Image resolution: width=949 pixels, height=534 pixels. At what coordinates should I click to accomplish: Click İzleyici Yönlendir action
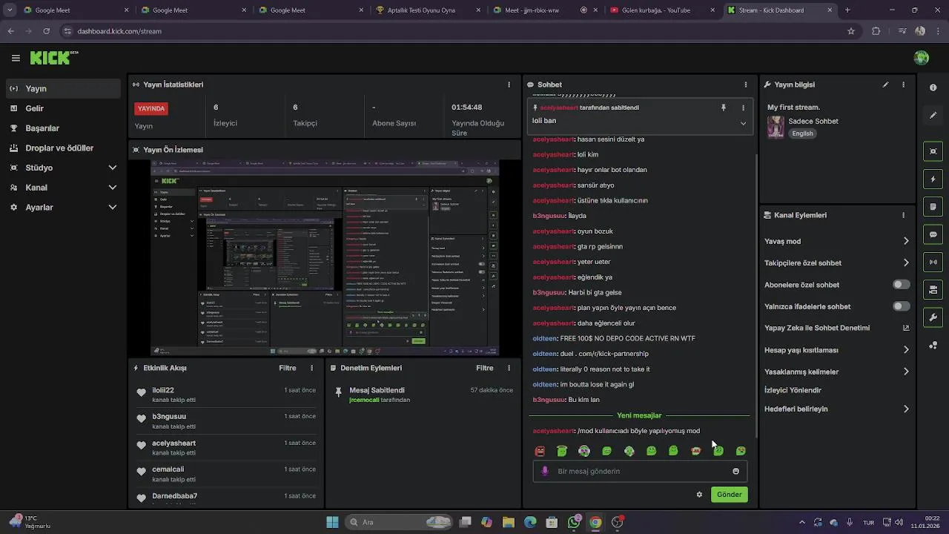pos(793,390)
